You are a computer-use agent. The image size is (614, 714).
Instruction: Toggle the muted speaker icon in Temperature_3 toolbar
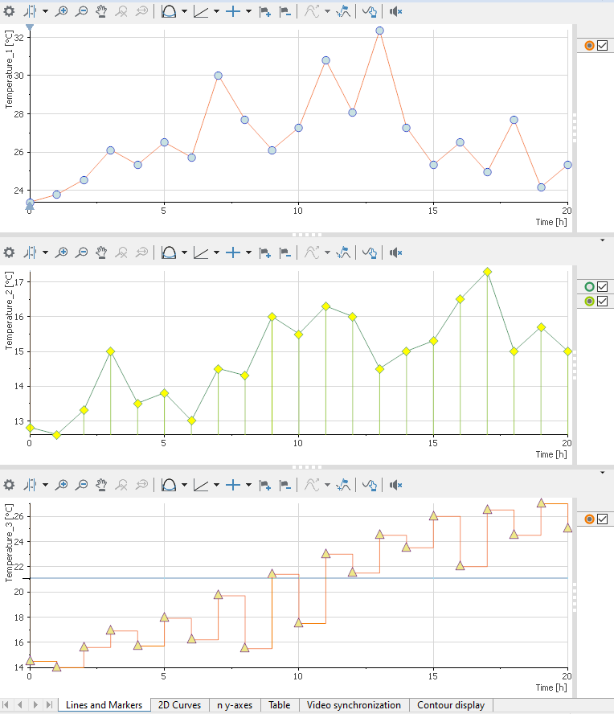[395, 485]
